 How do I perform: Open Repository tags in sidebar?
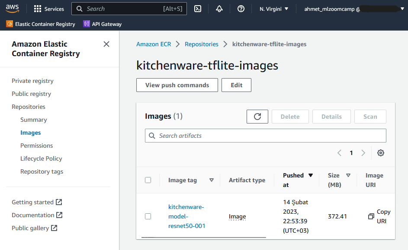(x=42, y=171)
